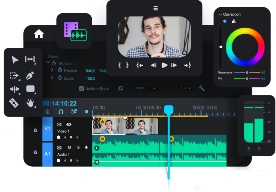Hide Video 1 track with eye icon
276x192 pixels.
69,125
